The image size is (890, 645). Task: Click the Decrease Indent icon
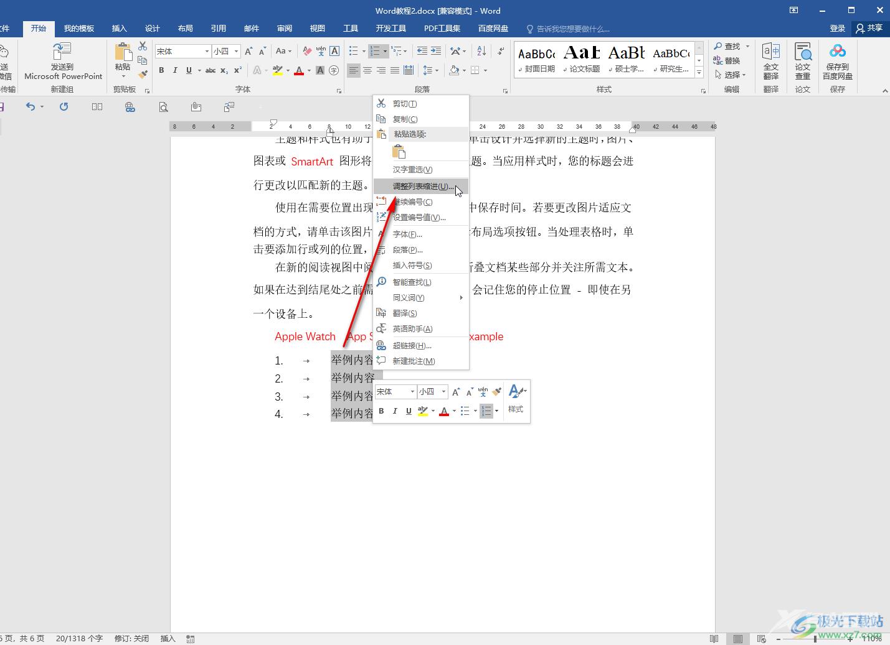click(422, 51)
